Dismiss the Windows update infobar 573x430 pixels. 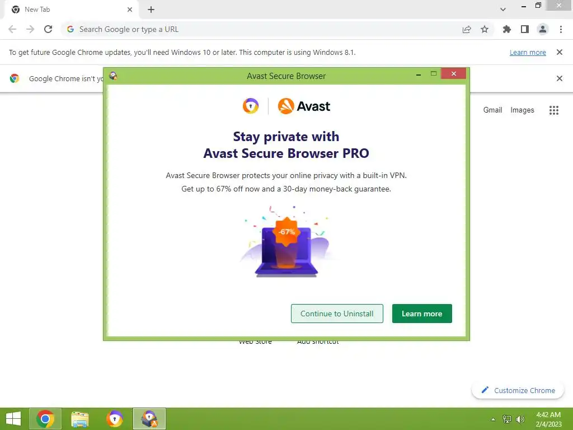coord(560,52)
